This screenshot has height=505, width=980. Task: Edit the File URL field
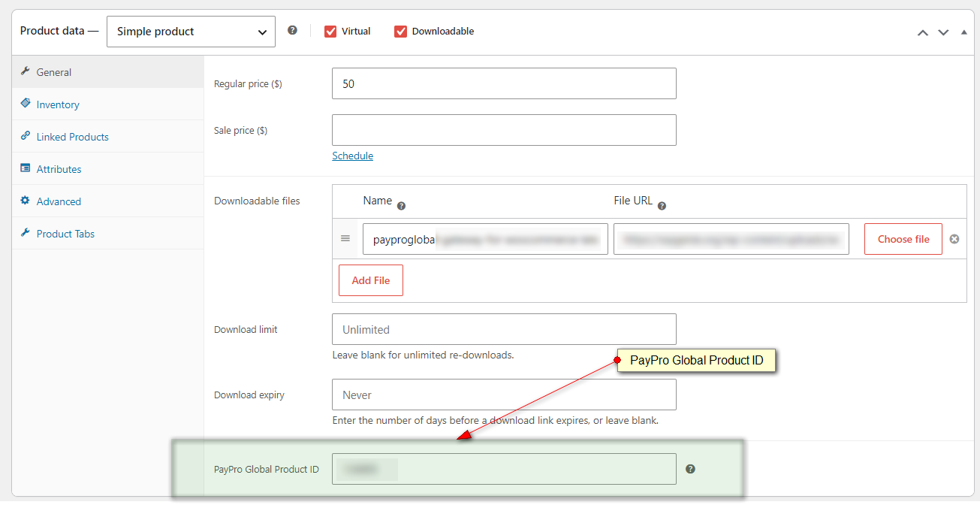coord(731,239)
